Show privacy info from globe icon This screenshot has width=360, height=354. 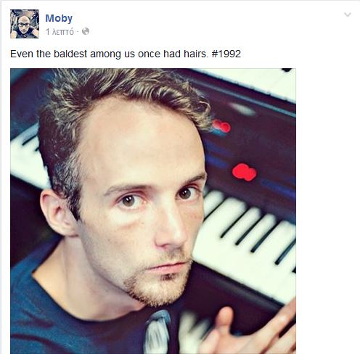(x=86, y=31)
